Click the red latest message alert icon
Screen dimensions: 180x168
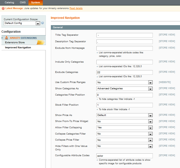click(x=3, y=8)
